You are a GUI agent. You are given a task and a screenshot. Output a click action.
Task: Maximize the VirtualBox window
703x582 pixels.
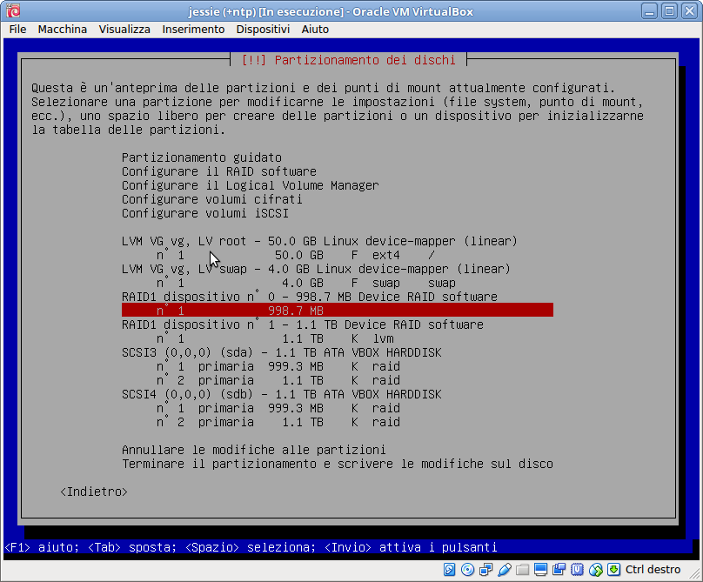(x=669, y=10)
